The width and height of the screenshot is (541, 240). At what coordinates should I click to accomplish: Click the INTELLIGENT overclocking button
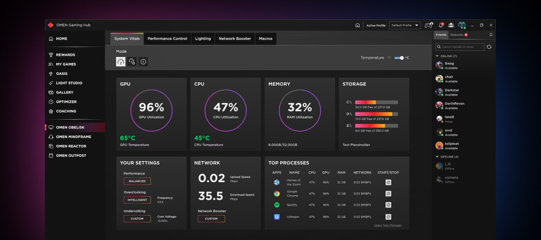(137, 200)
